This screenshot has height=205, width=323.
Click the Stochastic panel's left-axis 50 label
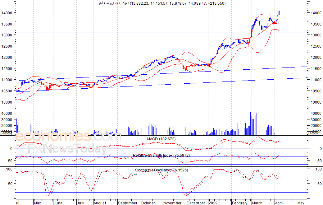coord(10,184)
